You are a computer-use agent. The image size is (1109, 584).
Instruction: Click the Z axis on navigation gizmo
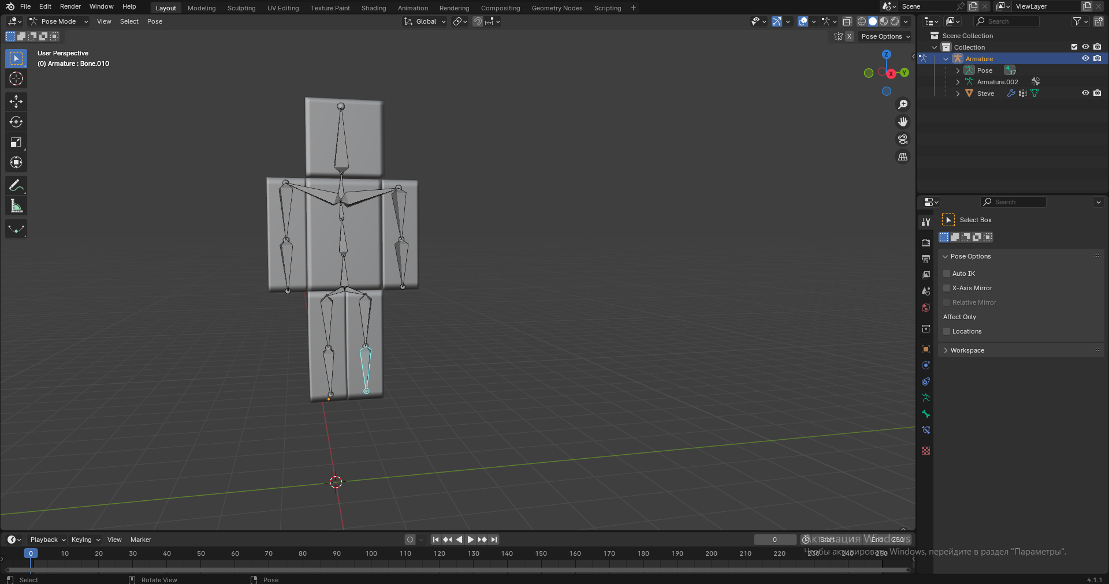click(886, 54)
